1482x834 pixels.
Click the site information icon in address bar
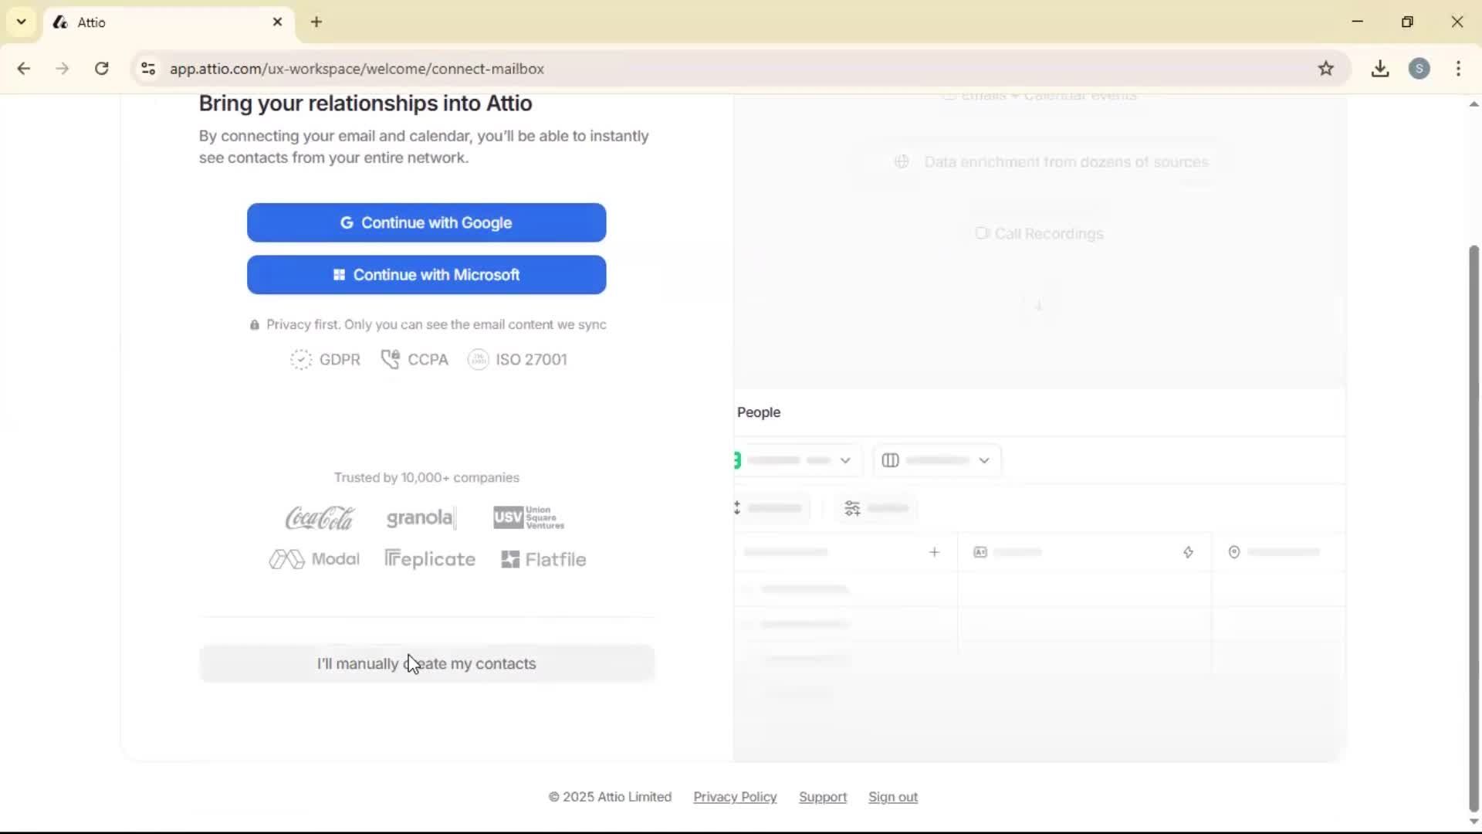[x=148, y=69]
